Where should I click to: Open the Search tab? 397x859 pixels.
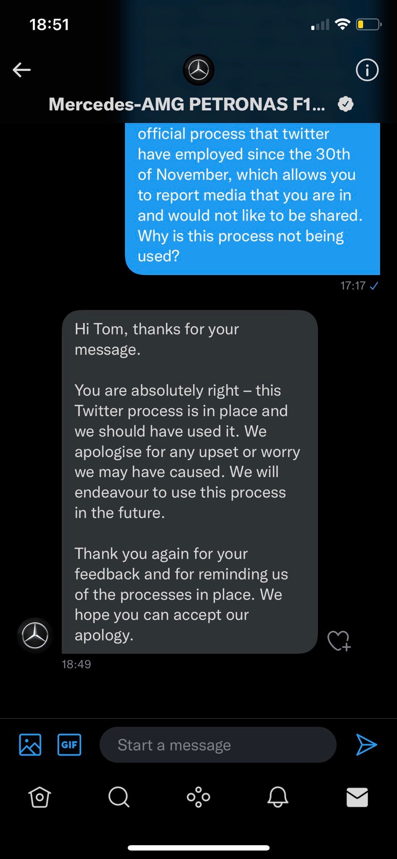tap(119, 797)
